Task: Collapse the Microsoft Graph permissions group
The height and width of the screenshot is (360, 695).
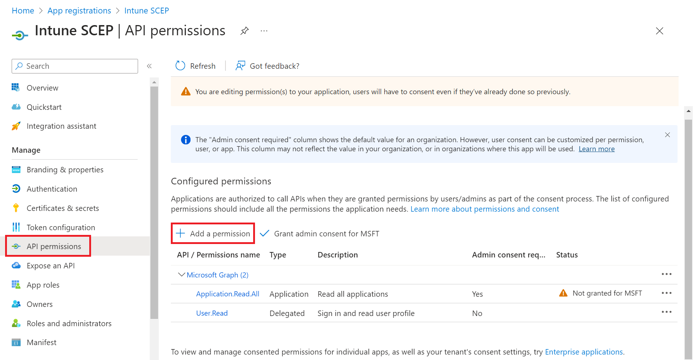Action: [x=181, y=275]
